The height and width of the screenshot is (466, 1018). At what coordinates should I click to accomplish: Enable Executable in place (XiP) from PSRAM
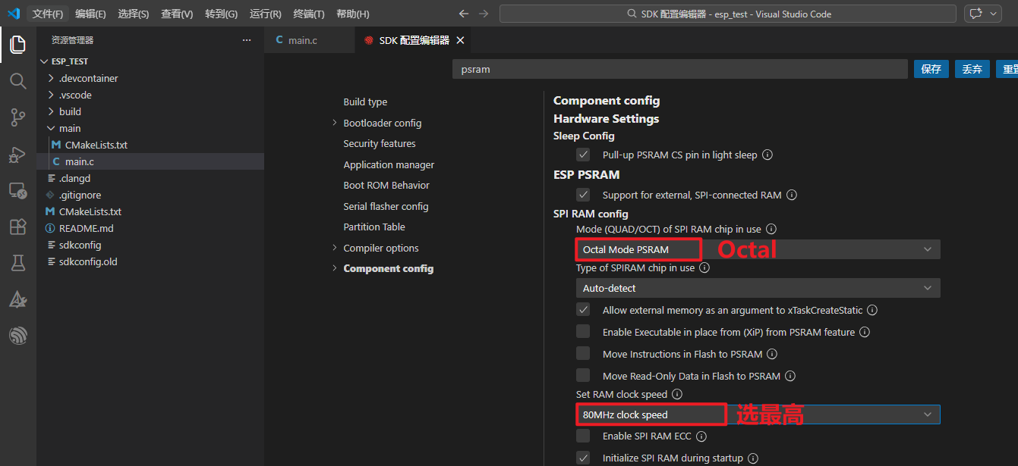tap(583, 332)
